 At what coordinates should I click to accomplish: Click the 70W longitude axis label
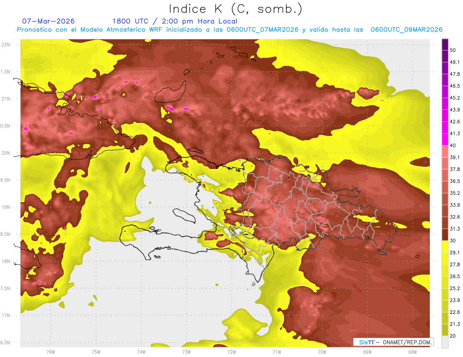click(322, 352)
